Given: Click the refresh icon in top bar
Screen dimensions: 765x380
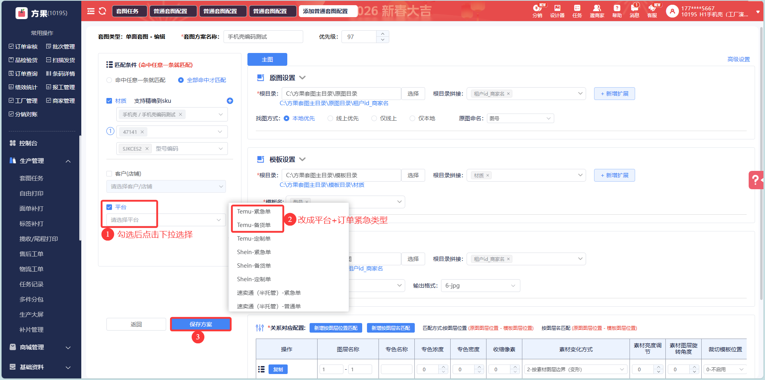Looking at the screenshot, I should pos(102,11).
